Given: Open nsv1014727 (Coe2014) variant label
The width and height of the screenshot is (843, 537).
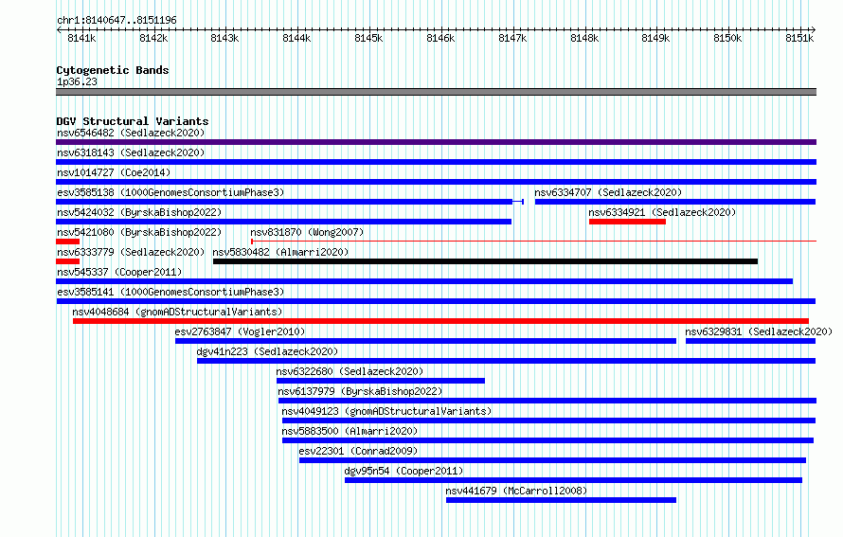Looking at the screenshot, I should 114,172.
